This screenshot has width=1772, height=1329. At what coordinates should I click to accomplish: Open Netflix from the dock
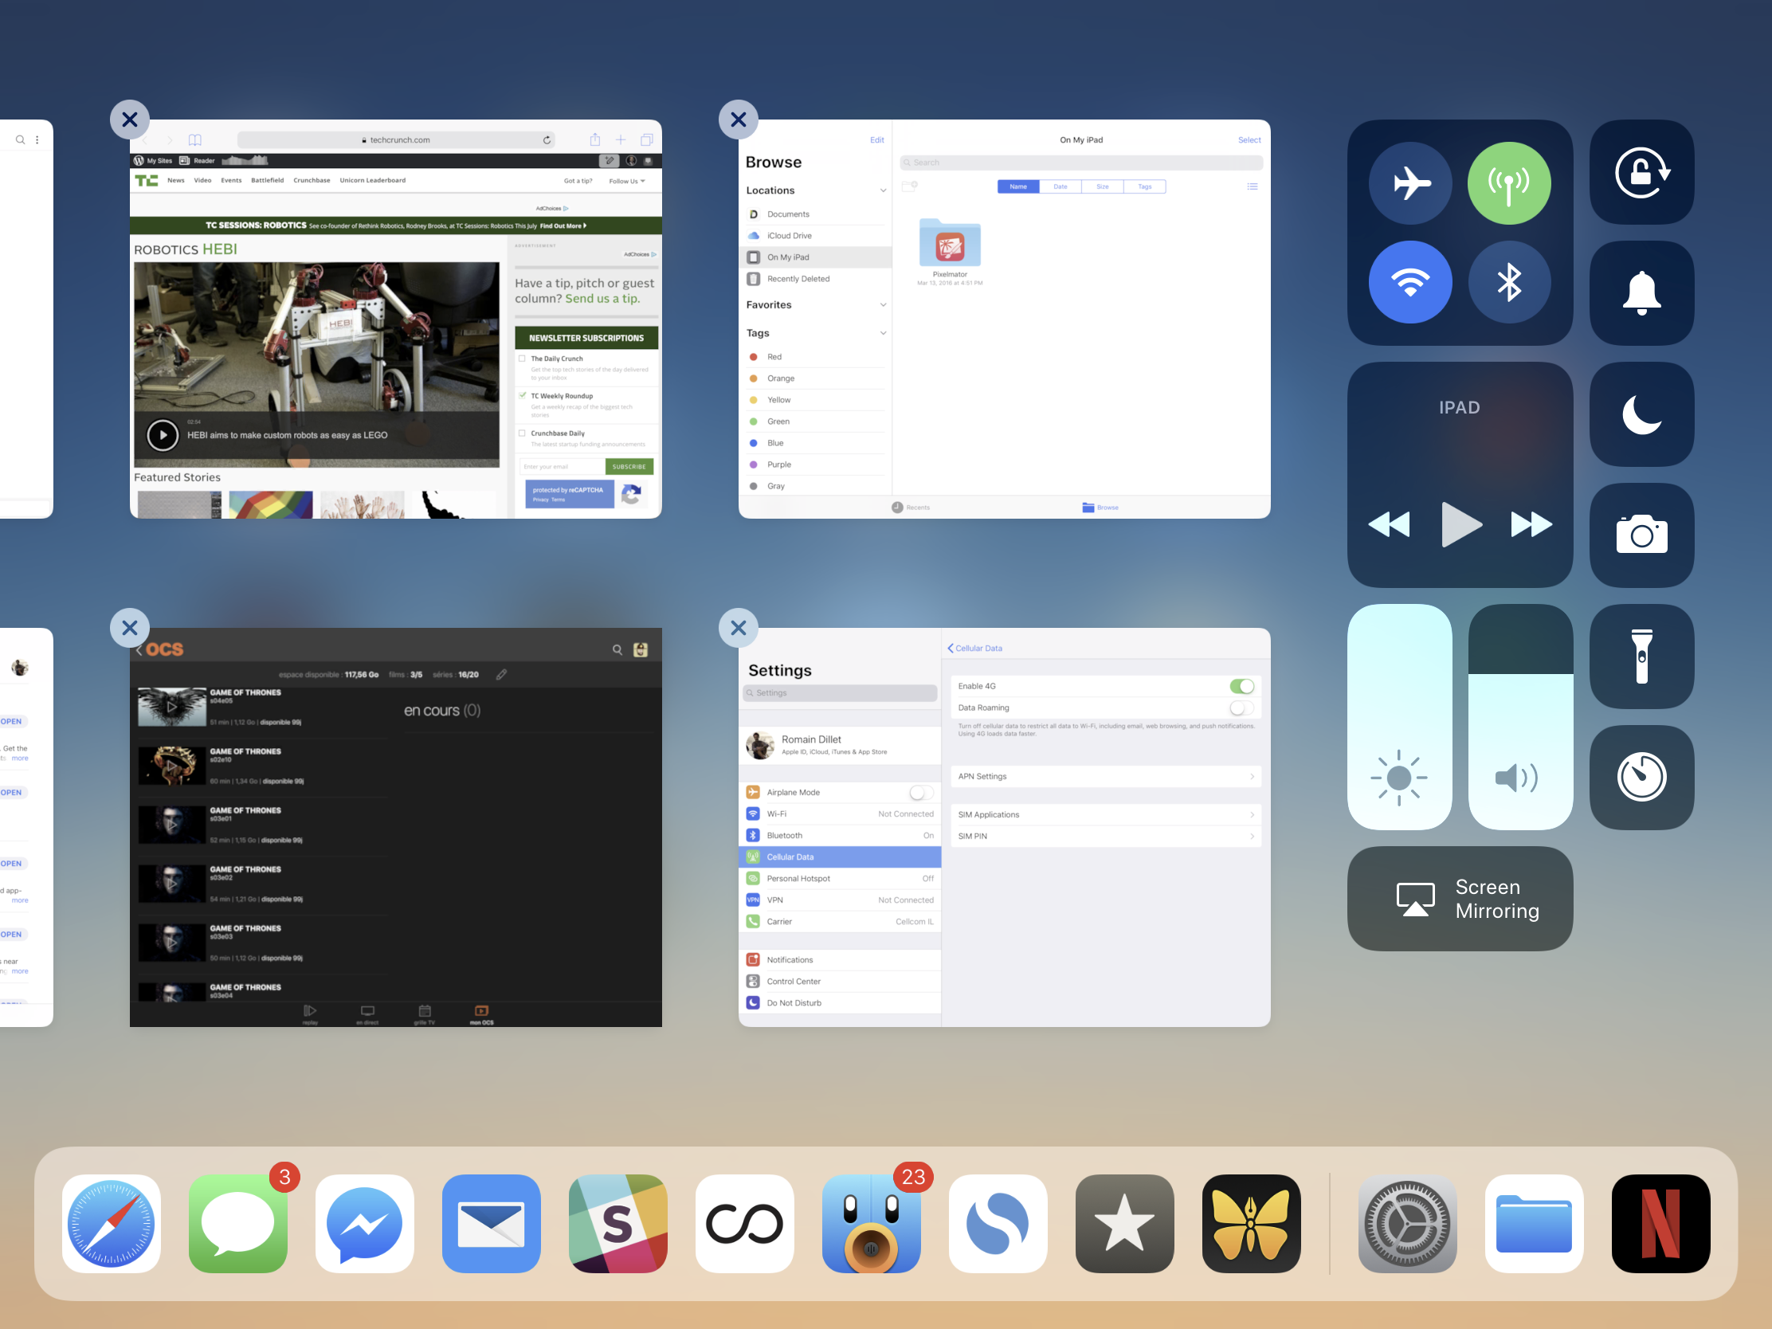tap(1660, 1223)
